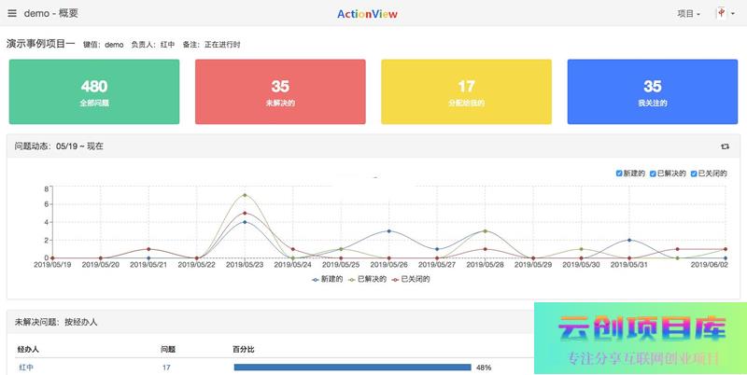Click 已解决的 legend entry below chart
Image resolution: width=747 pixels, height=375 pixels.
[x=367, y=279]
